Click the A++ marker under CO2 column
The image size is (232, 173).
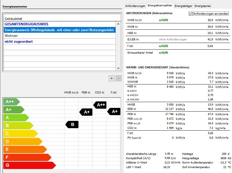(100, 105)
